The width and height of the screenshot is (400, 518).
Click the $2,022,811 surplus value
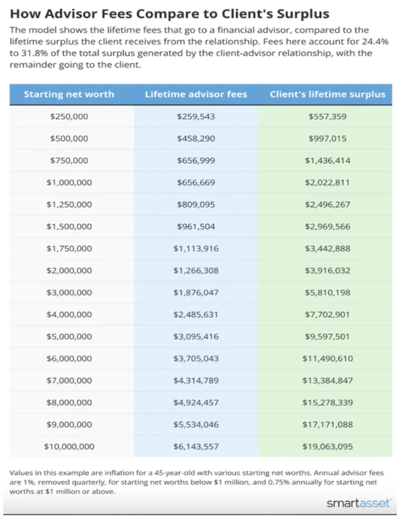[x=327, y=182]
